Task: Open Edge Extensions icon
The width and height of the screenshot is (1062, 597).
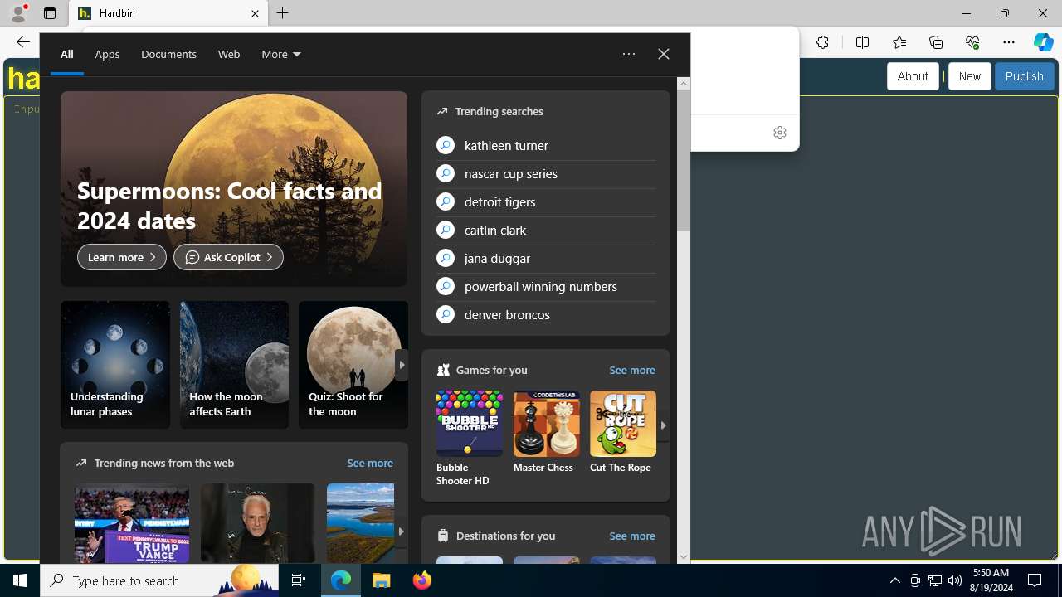Action: pyautogui.click(x=822, y=42)
